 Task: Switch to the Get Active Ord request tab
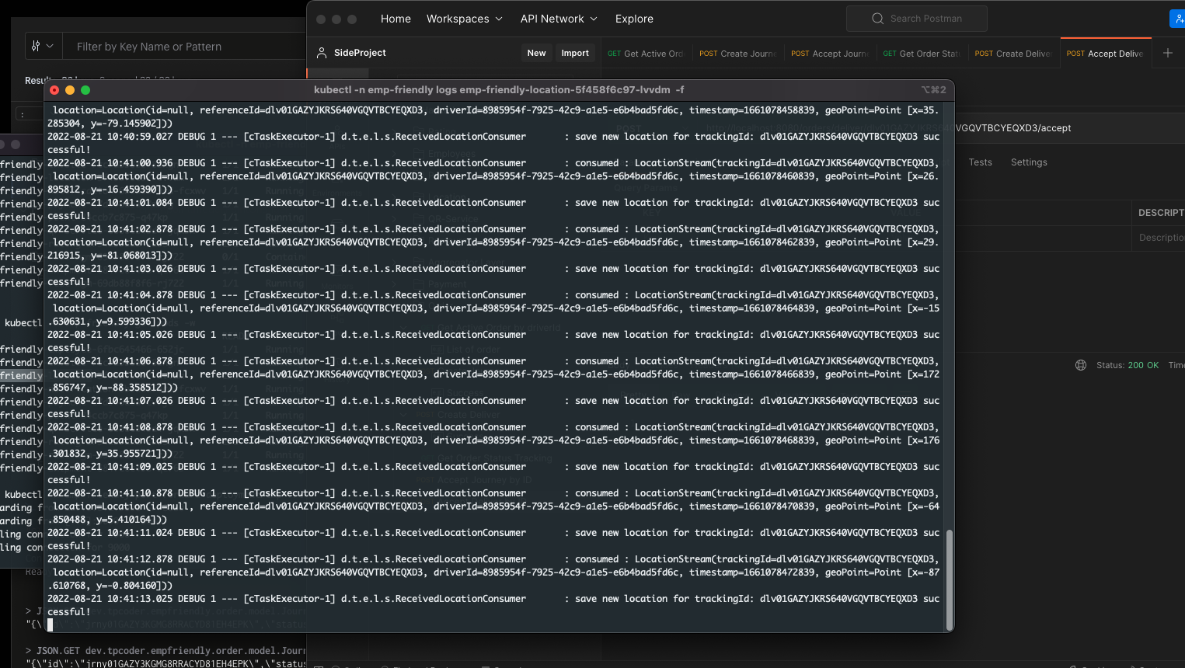point(646,54)
